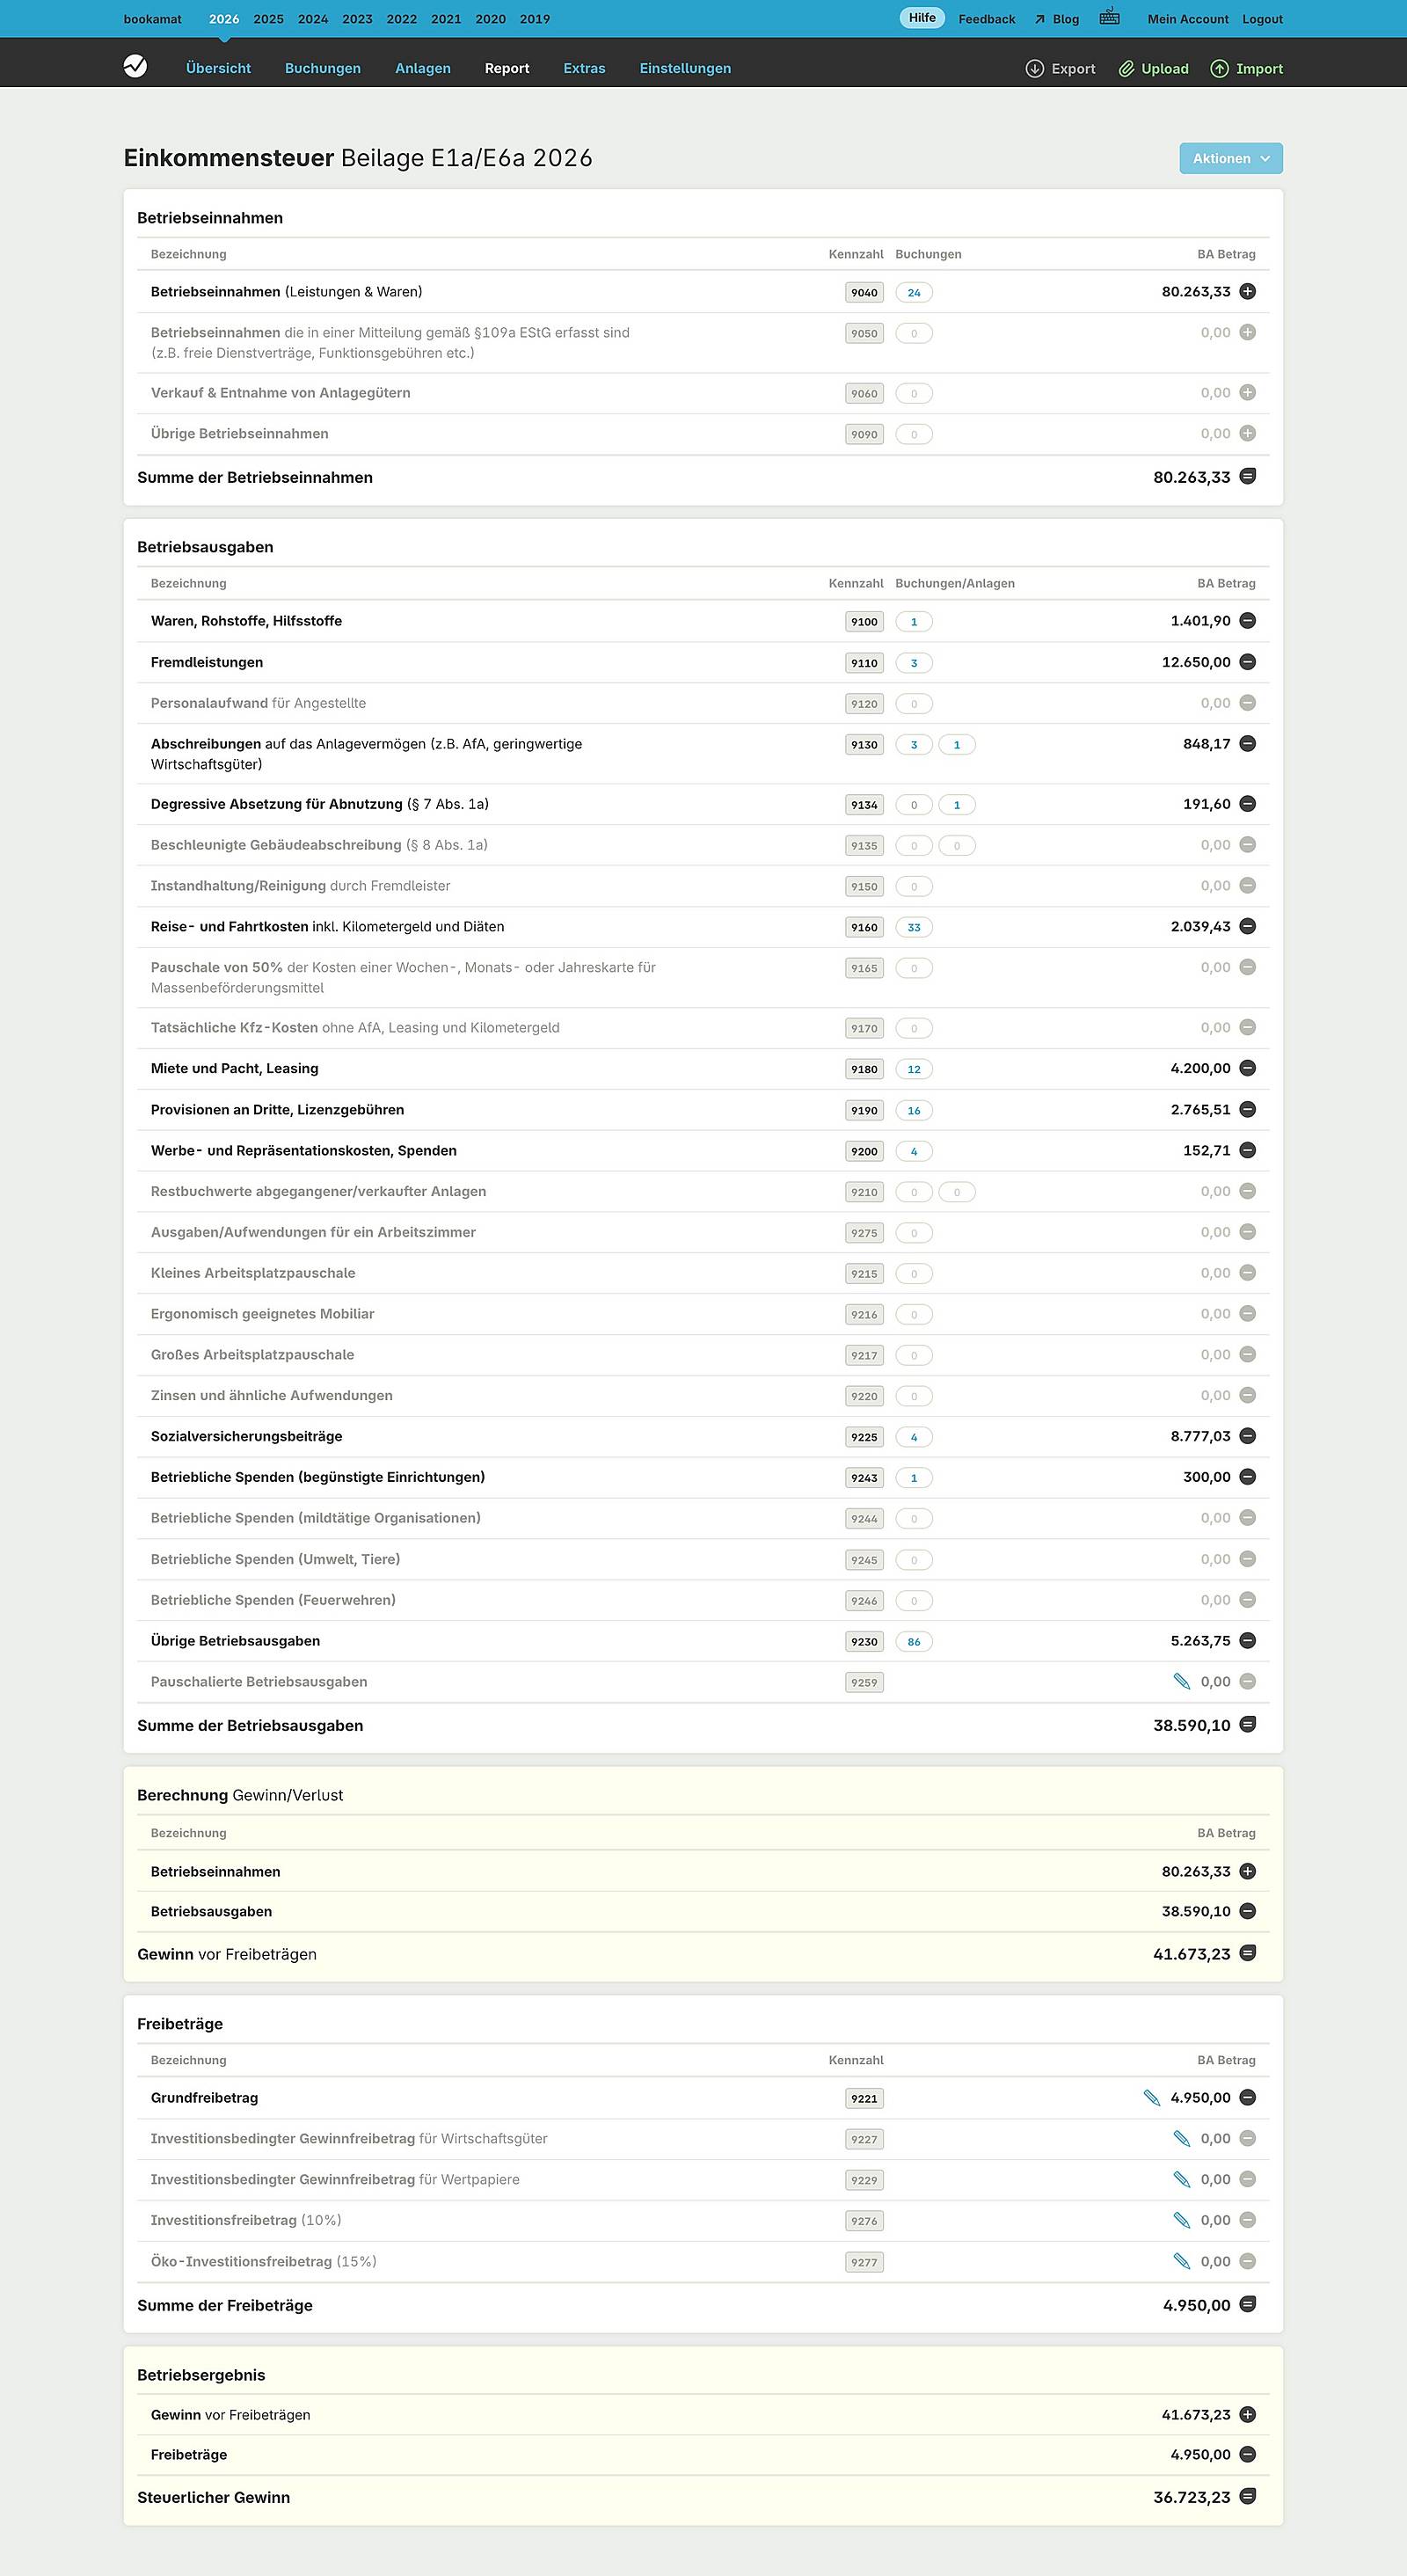Open the Blog link

[1065, 19]
